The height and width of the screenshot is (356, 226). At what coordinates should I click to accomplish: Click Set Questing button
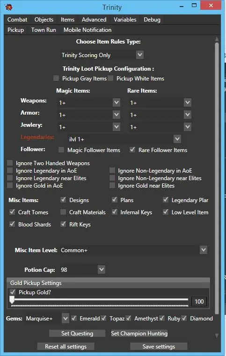click(77, 333)
